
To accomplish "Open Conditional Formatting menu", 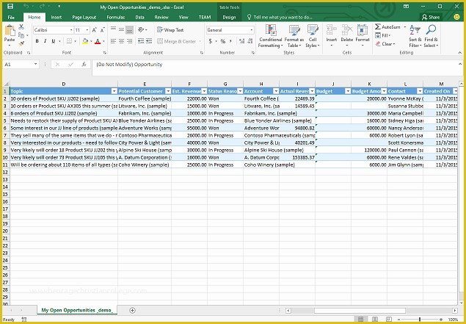I will point(270,36).
